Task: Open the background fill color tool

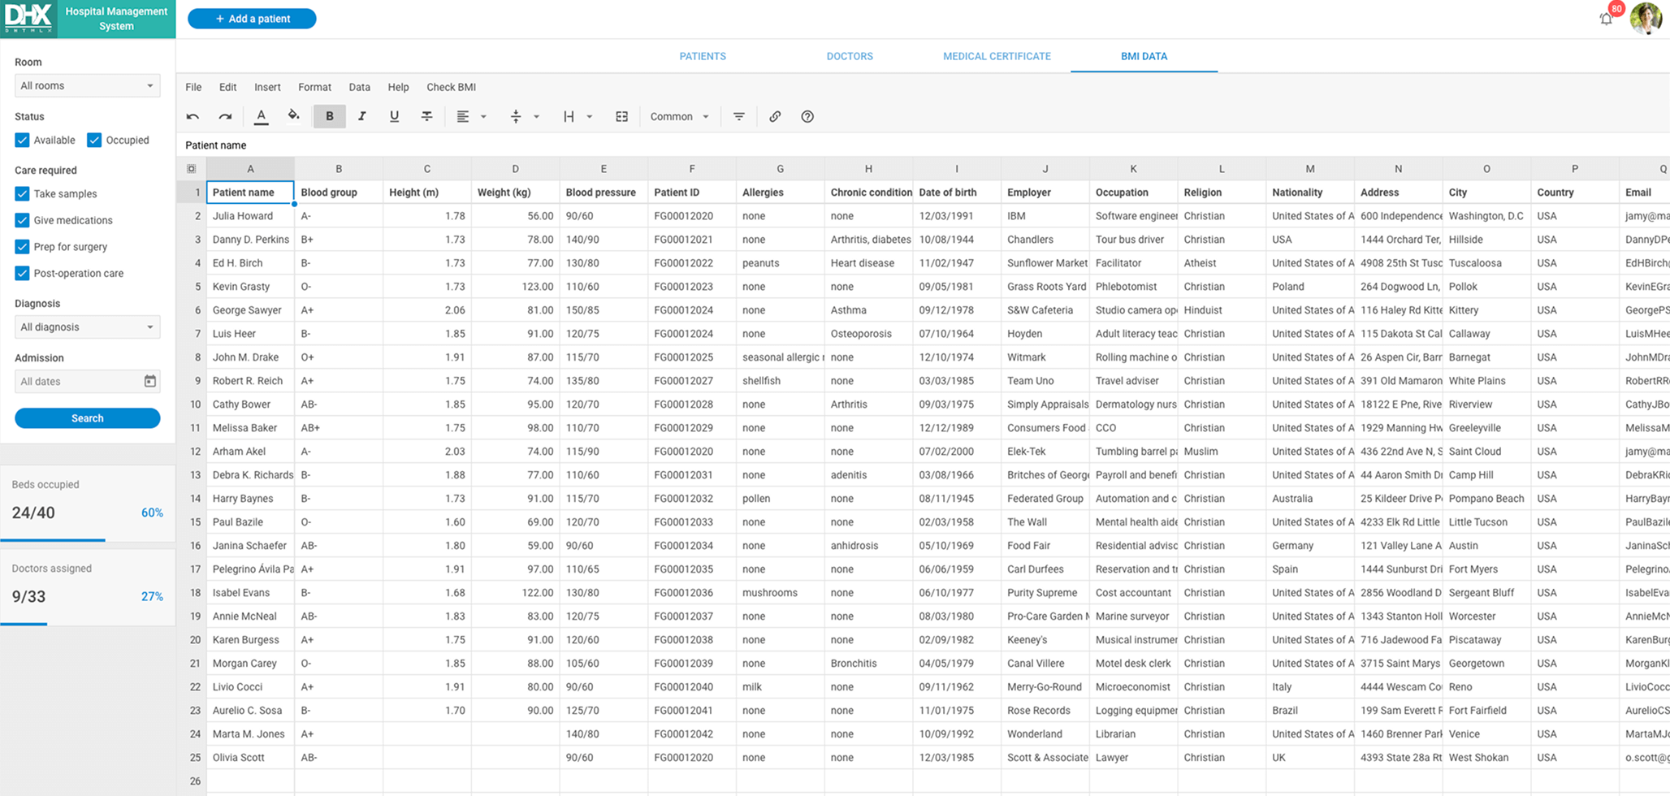Action: tap(294, 116)
